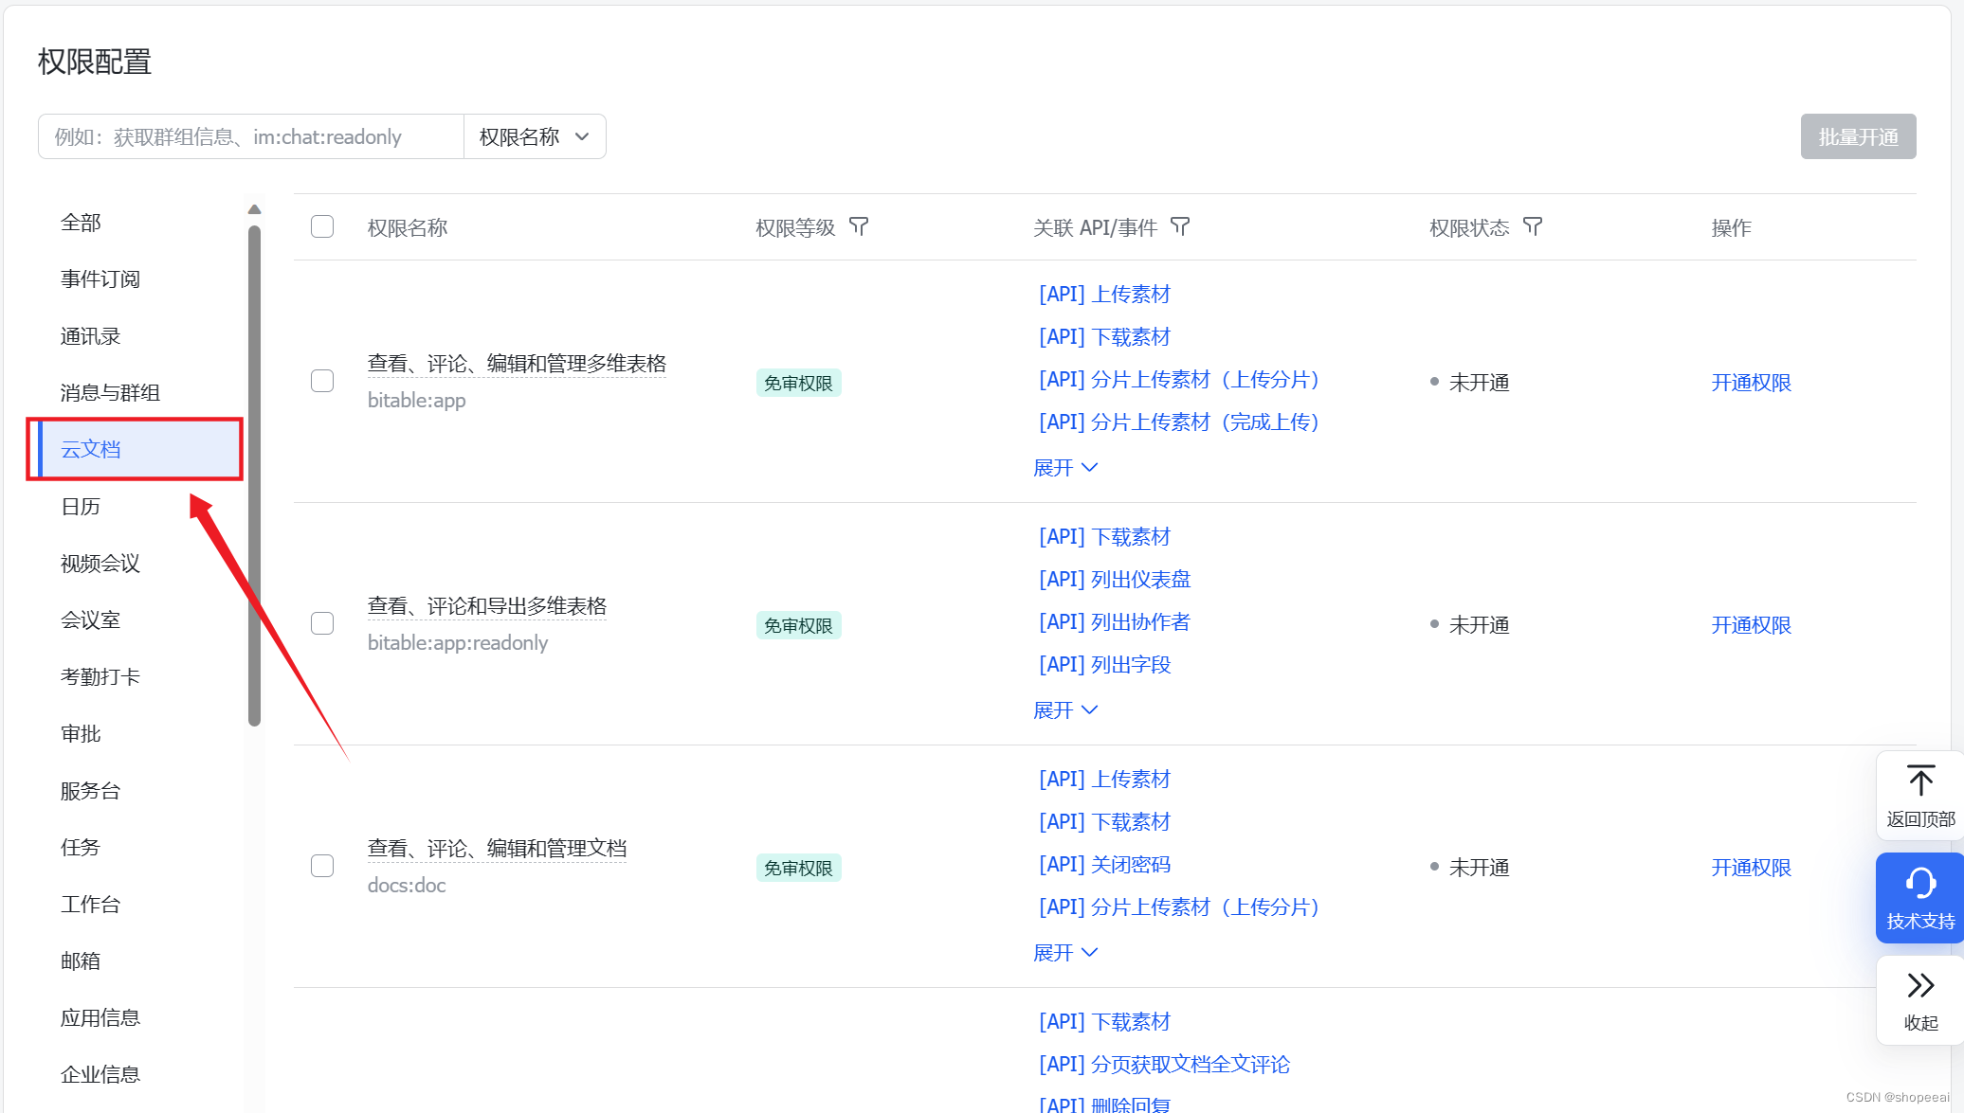Click 开通权限 for bitable:app:readonly
1964x1113 pixels.
[1751, 625]
